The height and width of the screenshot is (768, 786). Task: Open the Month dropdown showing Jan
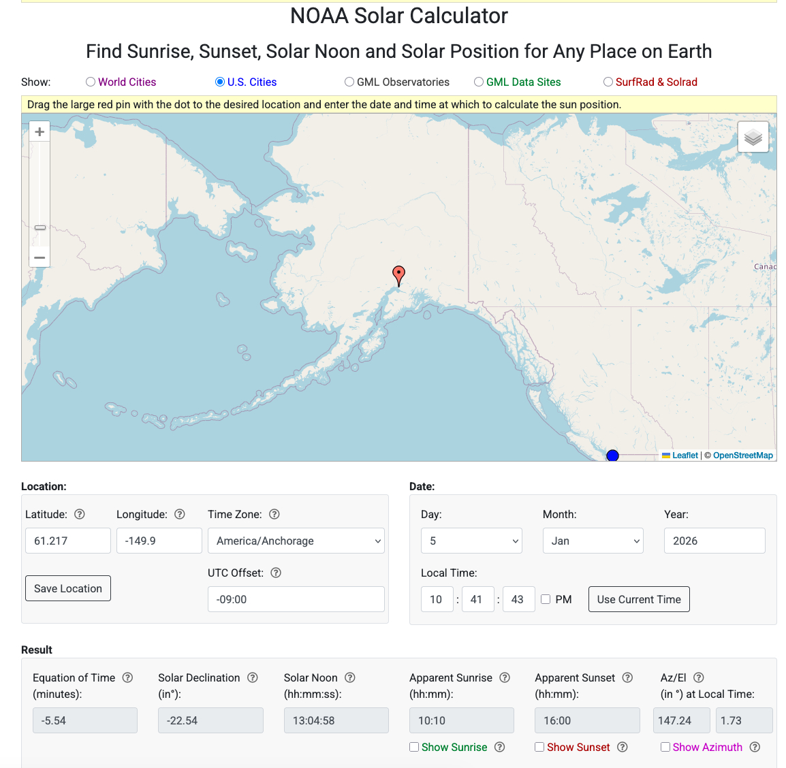(593, 541)
